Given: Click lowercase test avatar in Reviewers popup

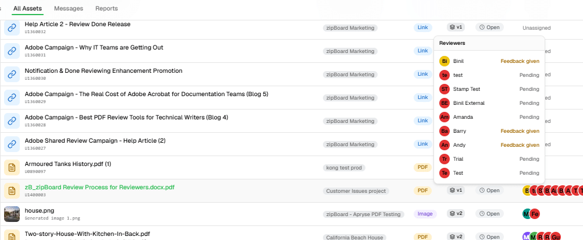Looking at the screenshot, I should 445,75.
